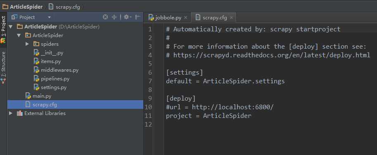Open the Project view dropdown

pyautogui.click(x=31, y=17)
